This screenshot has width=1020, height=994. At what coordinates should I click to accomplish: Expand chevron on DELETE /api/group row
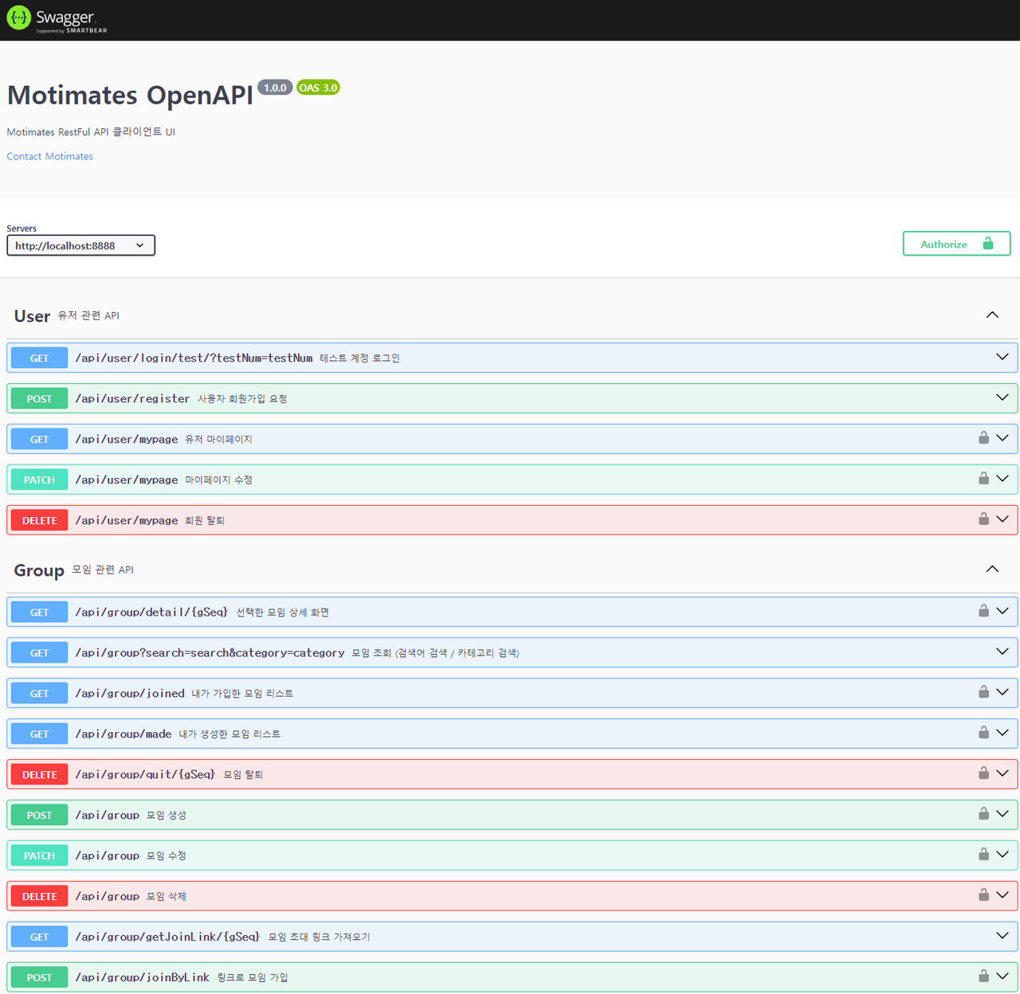(x=1002, y=895)
